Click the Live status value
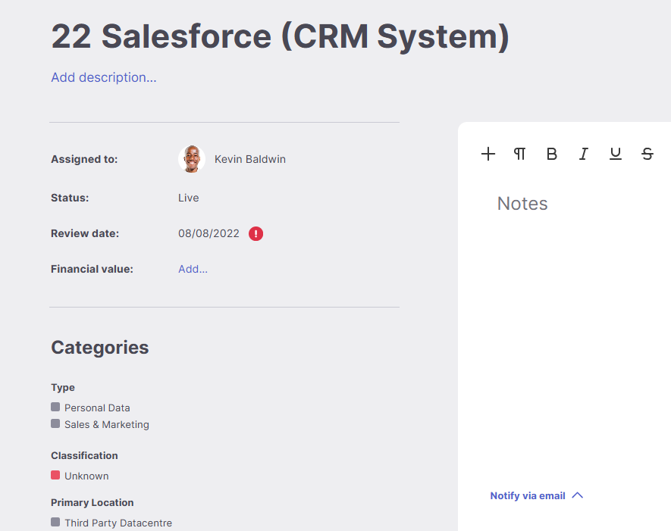Viewport: 671px width, 531px height. [188, 198]
